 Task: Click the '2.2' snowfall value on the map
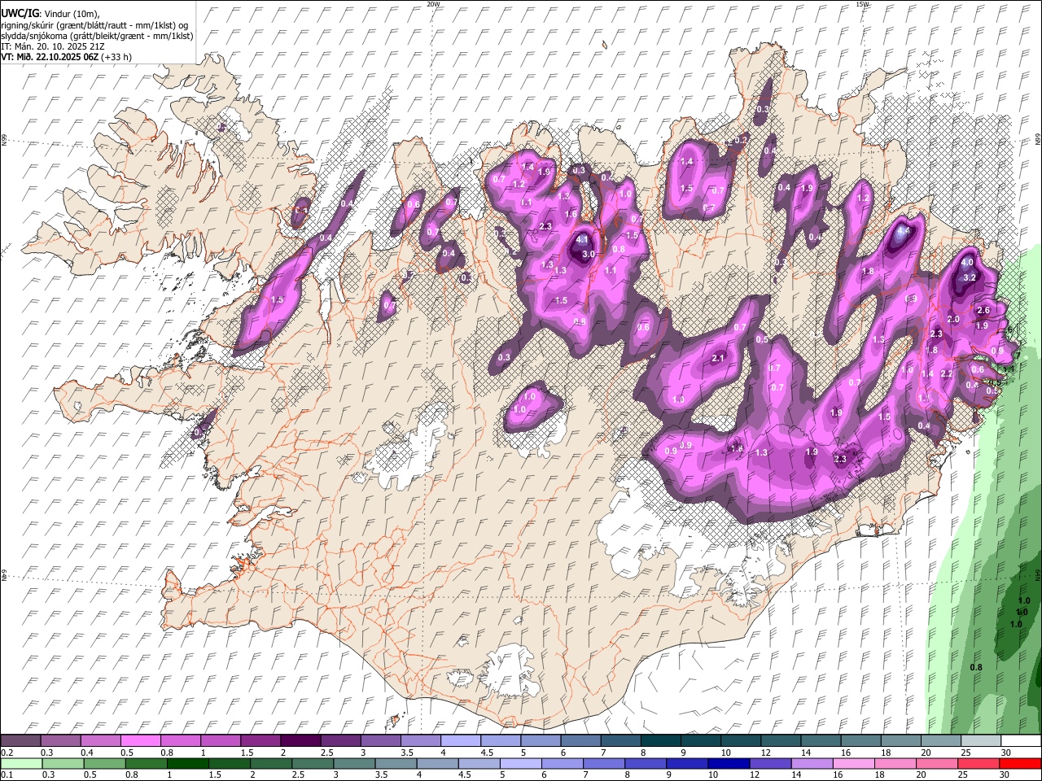[947, 373]
